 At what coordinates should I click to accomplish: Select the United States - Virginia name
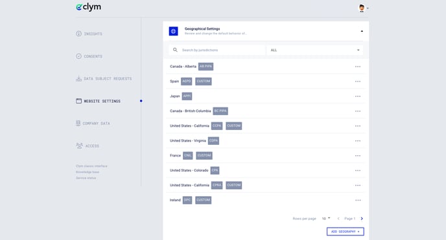[x=188, y=141]
